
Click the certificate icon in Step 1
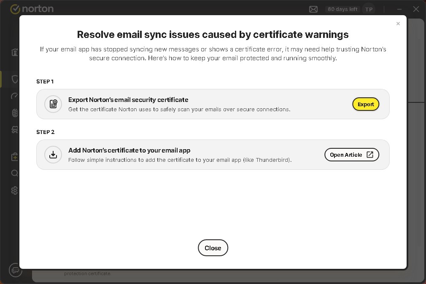[53, 104]
